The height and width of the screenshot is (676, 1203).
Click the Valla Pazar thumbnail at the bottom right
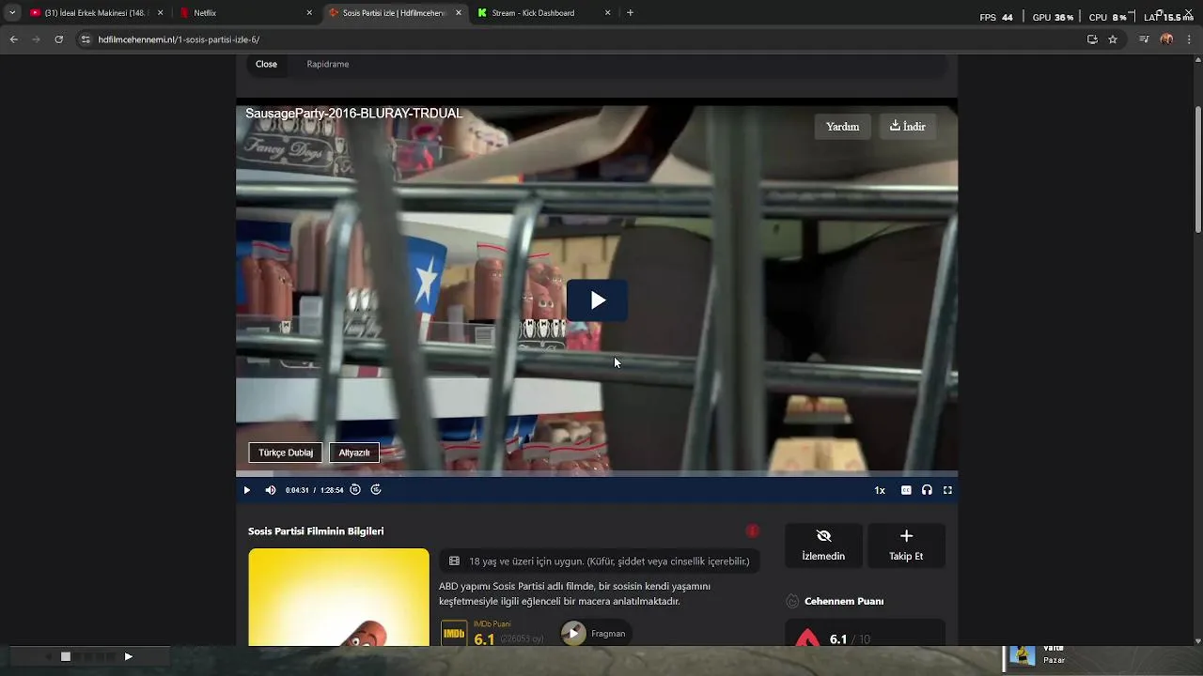point(1022,655)
